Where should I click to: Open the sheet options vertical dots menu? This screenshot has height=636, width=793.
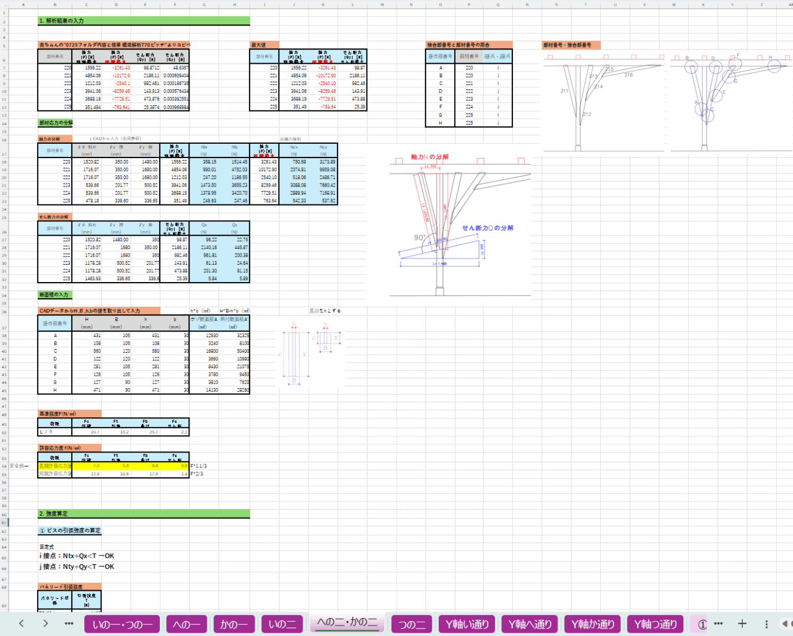(x=766, y=624)
